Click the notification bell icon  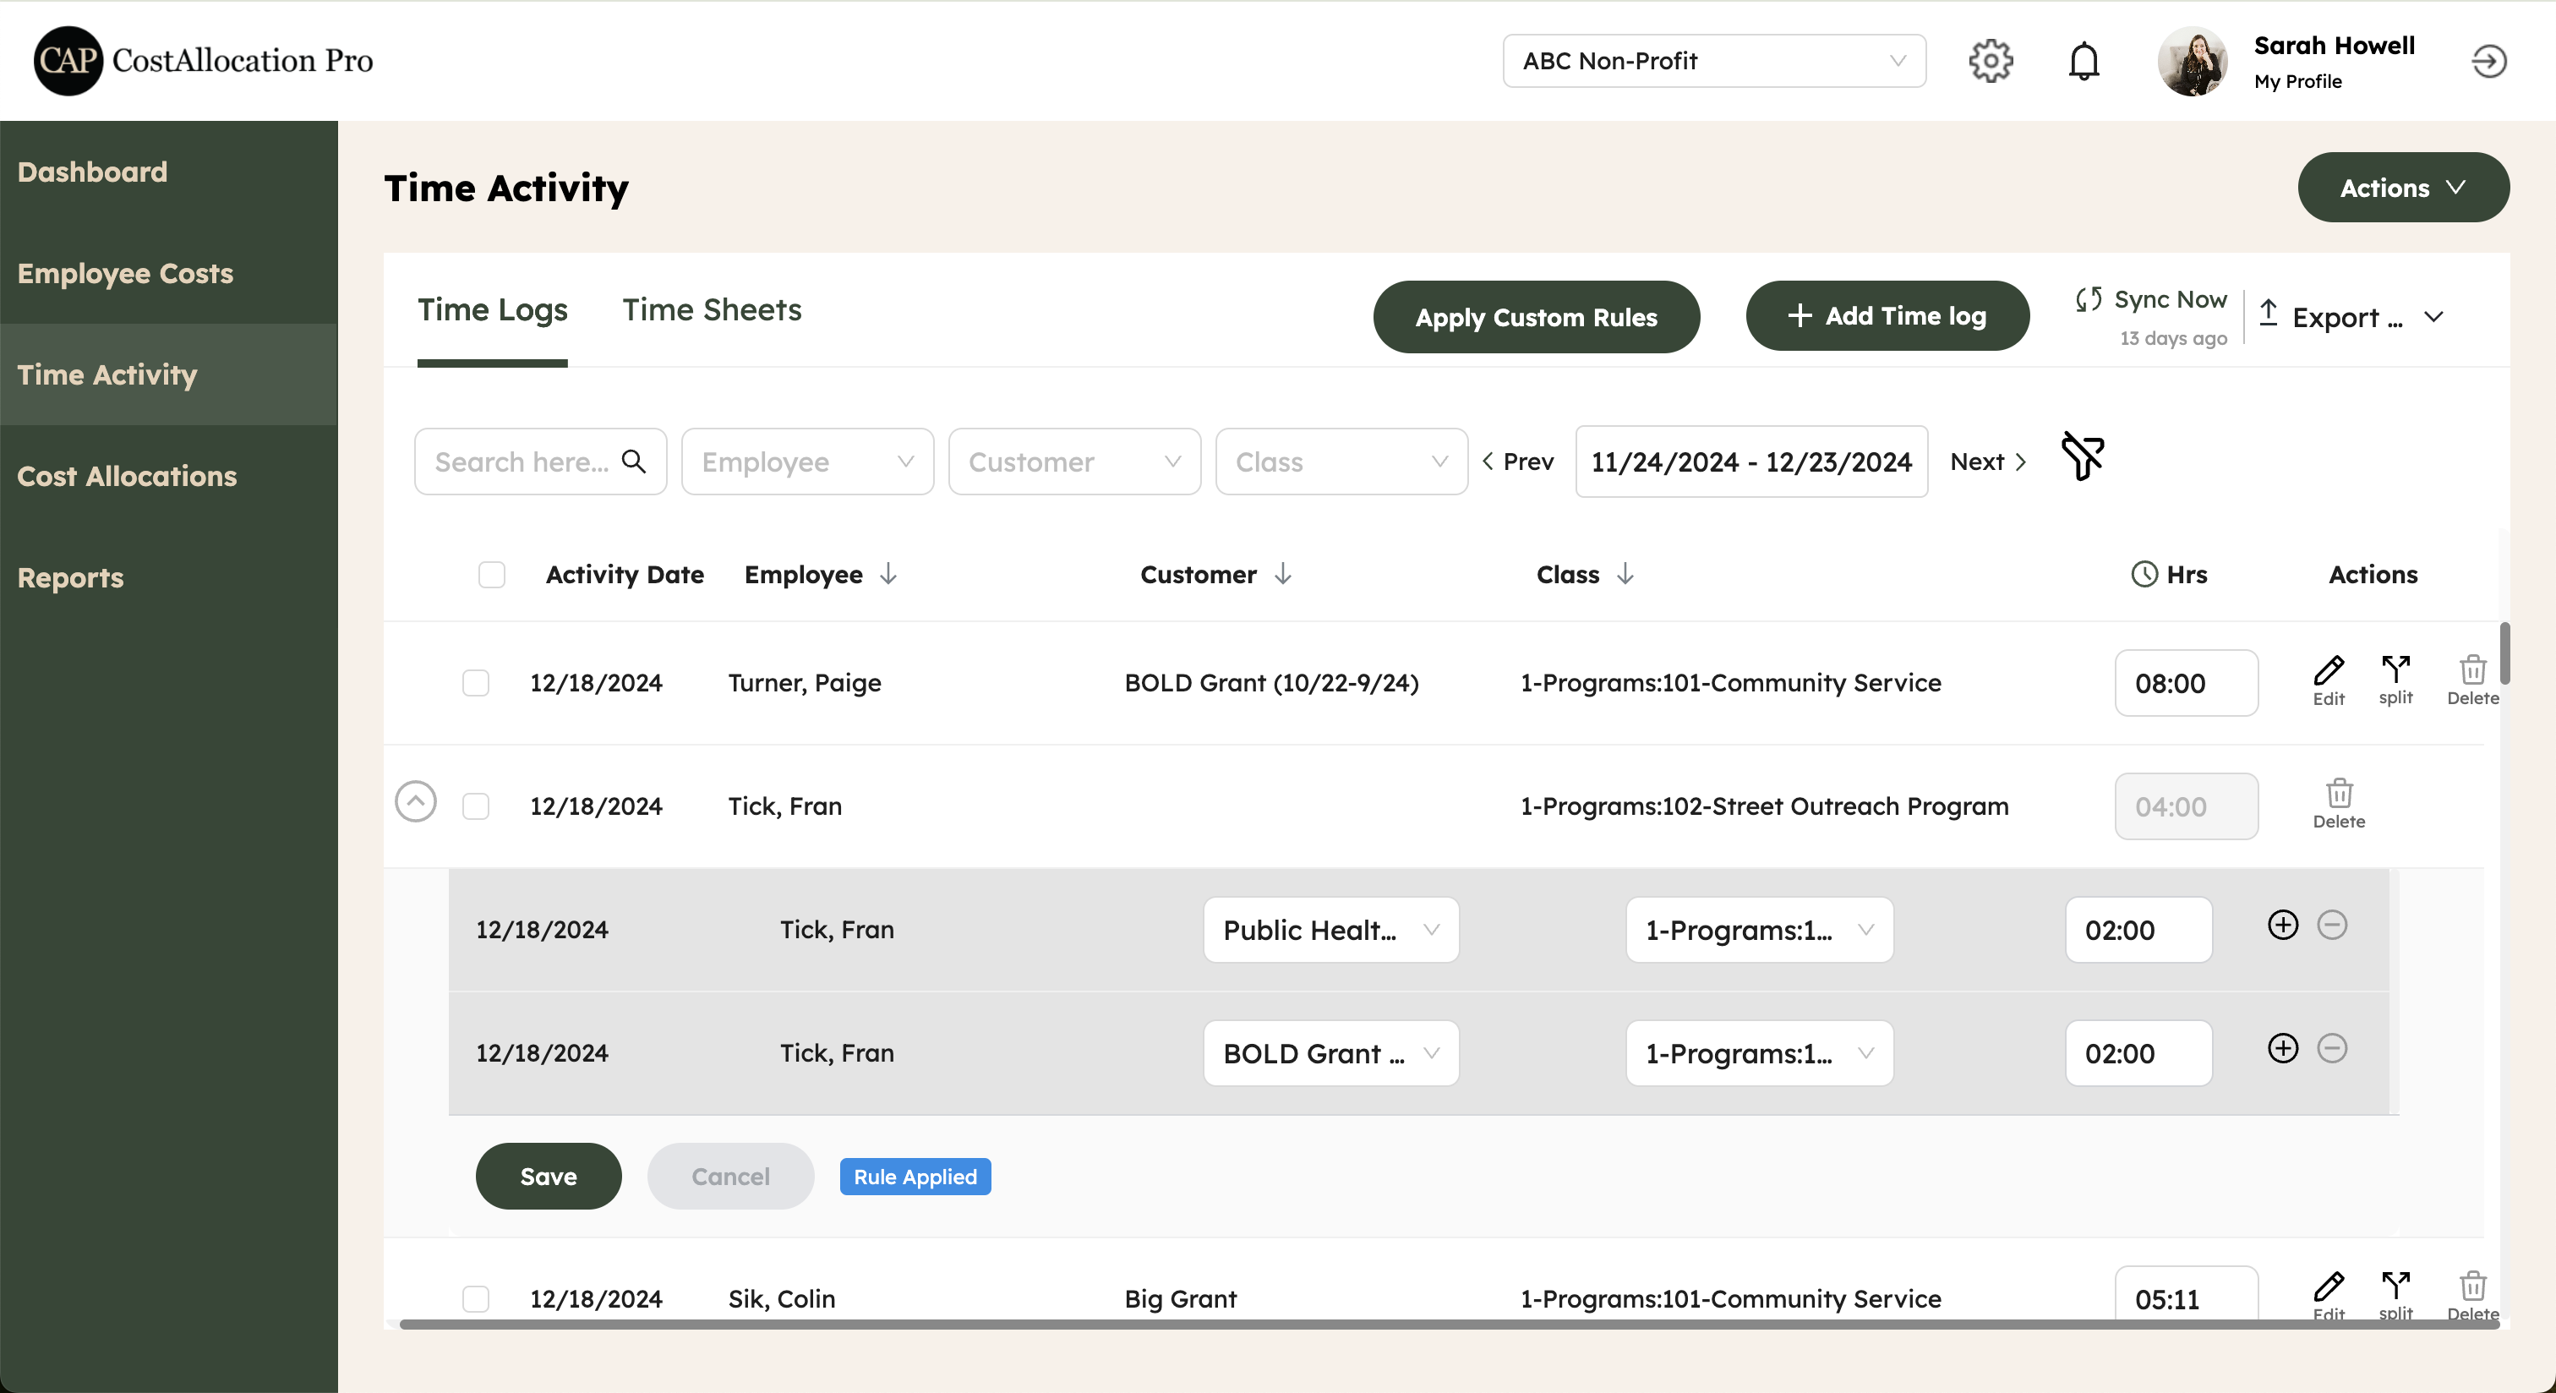[x=2083, y=62]
